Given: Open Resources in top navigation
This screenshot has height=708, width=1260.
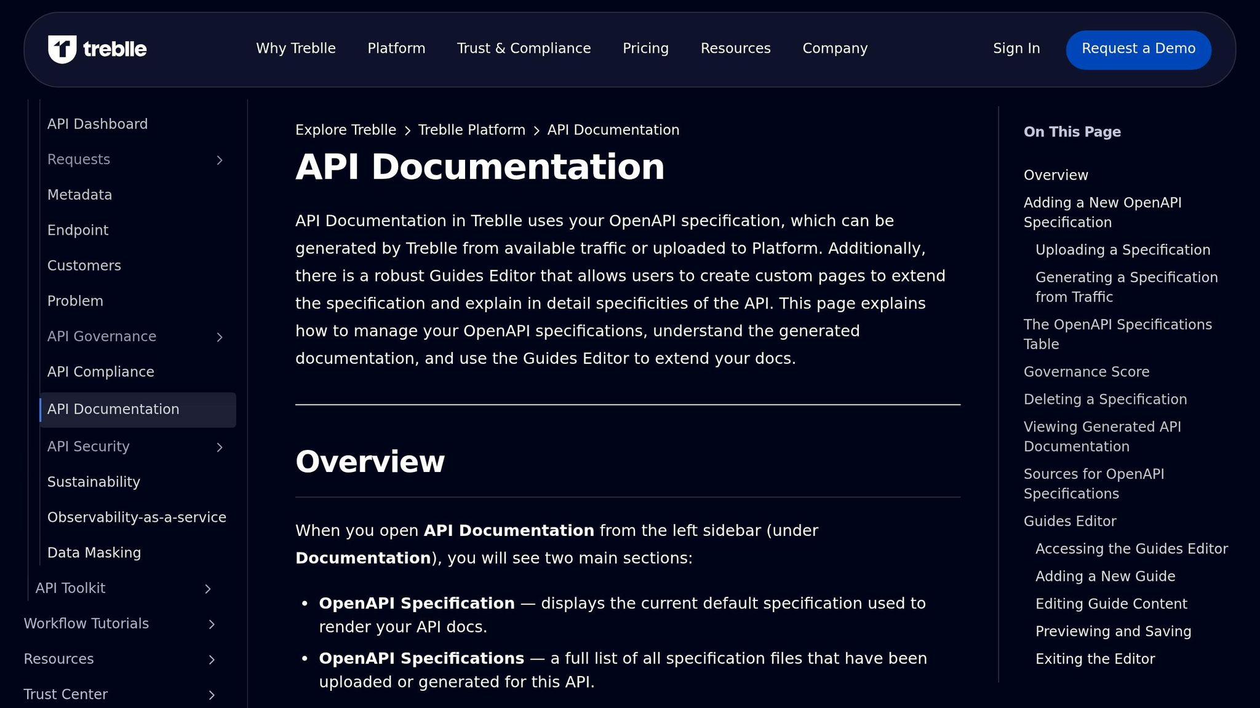Looking at the screenshot, I should [x=735, y=49].
